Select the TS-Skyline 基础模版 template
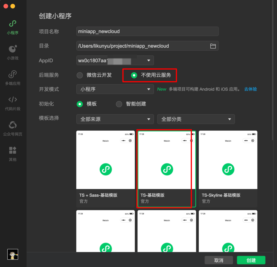 point(228,169)
